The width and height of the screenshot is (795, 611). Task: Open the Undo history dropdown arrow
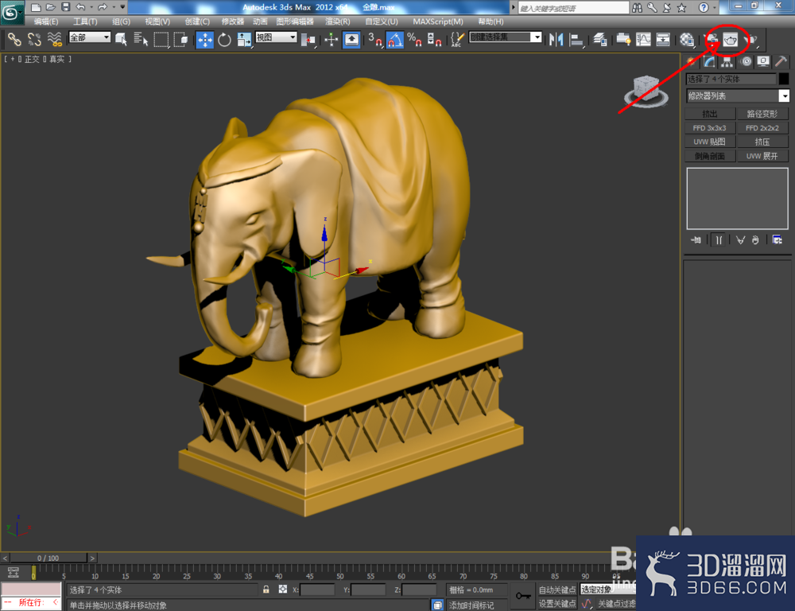coord(91,6)
